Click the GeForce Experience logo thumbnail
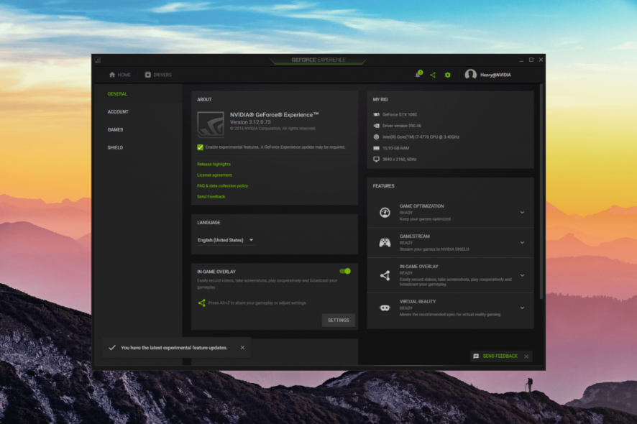 click(211, 124)
